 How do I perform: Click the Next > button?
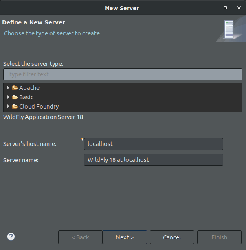coord(125,237)
